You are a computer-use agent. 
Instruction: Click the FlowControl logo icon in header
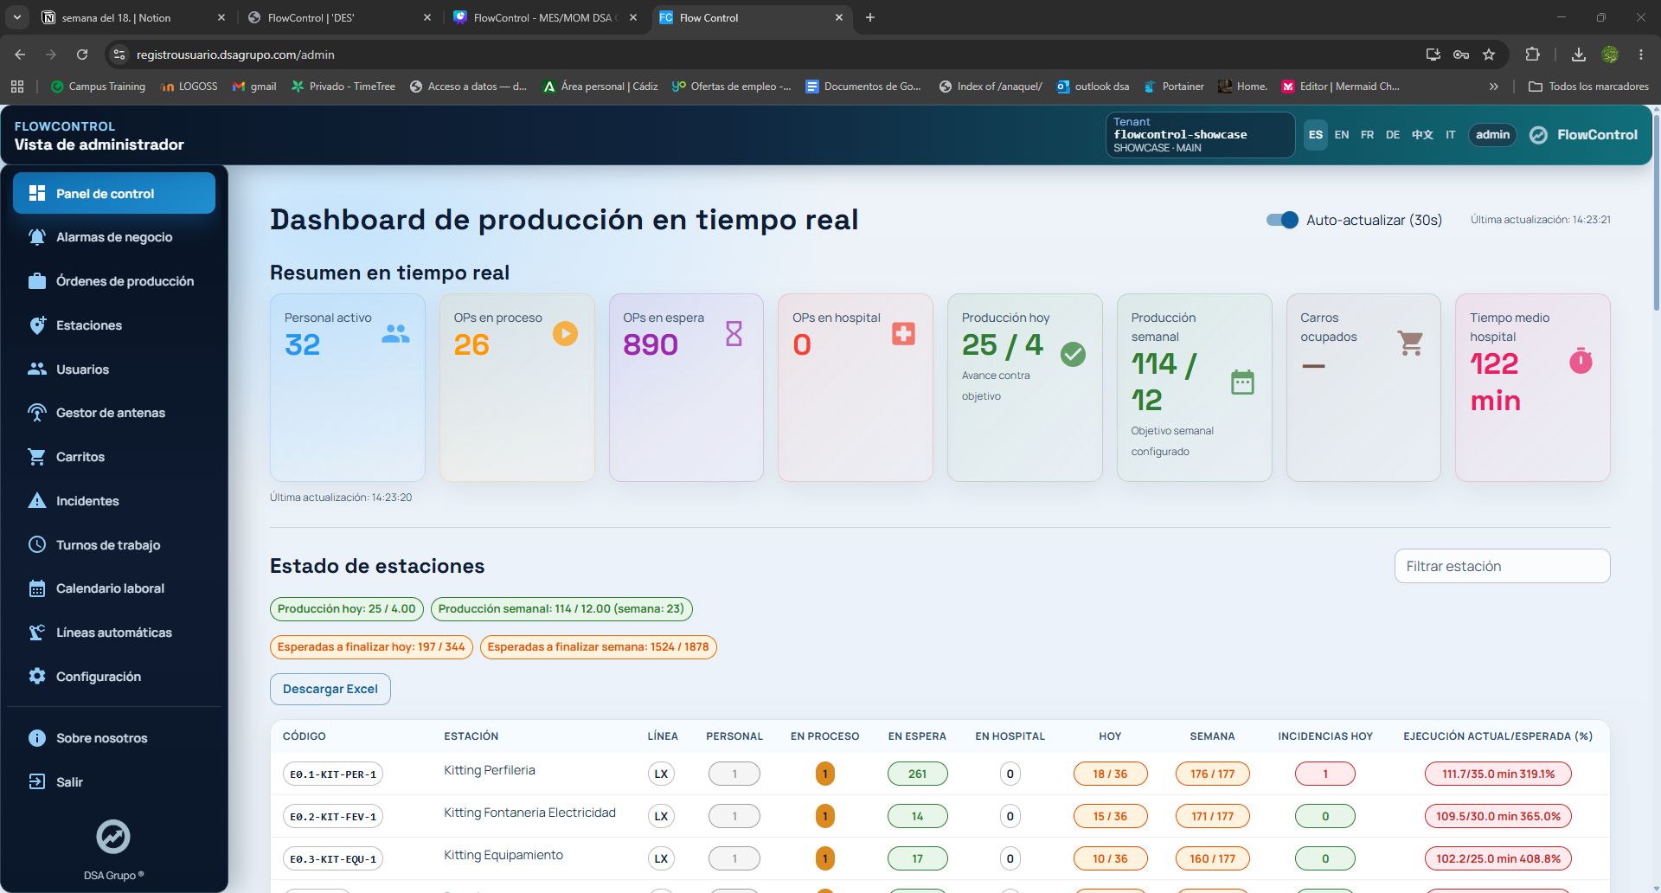point(1538,135)
